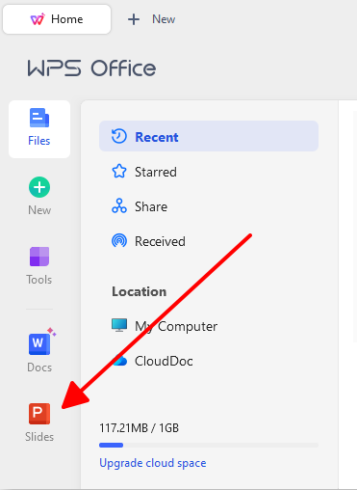Click the plus icon beside New tab
Screen dimensions: 357x490
click(x=134, y=19)
